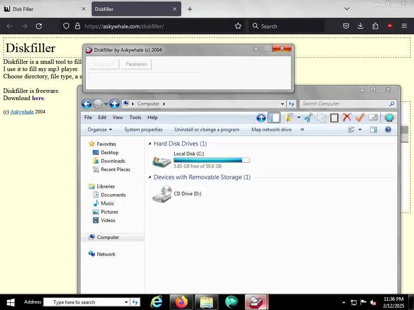
Task: Click the Internet Explorer taskbar icon
Action: [156, 302]
